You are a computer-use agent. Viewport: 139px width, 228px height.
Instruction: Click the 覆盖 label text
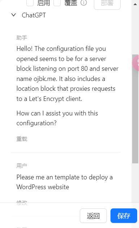(x=71, y=3)
